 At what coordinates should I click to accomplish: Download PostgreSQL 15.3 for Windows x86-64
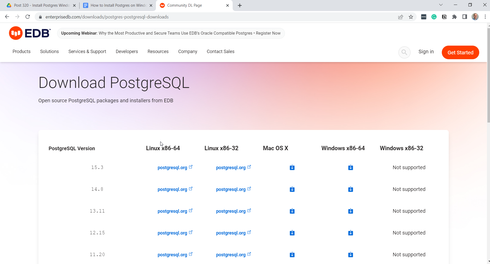(351, 168)
